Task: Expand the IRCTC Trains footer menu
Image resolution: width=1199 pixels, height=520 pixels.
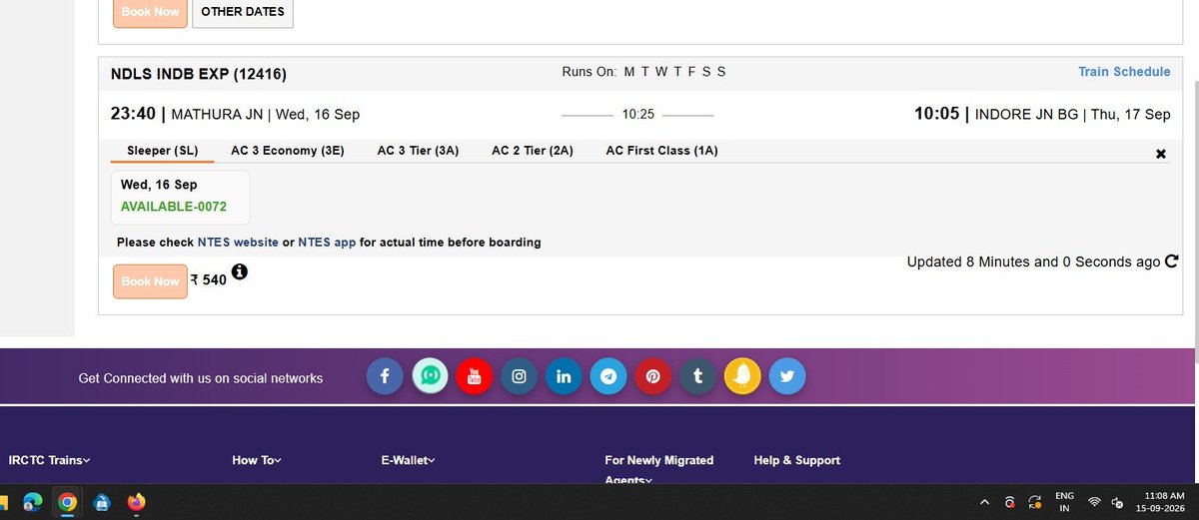Action: [x=49, y=460]
